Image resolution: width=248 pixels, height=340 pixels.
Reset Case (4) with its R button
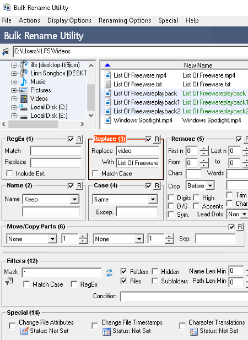157,185
